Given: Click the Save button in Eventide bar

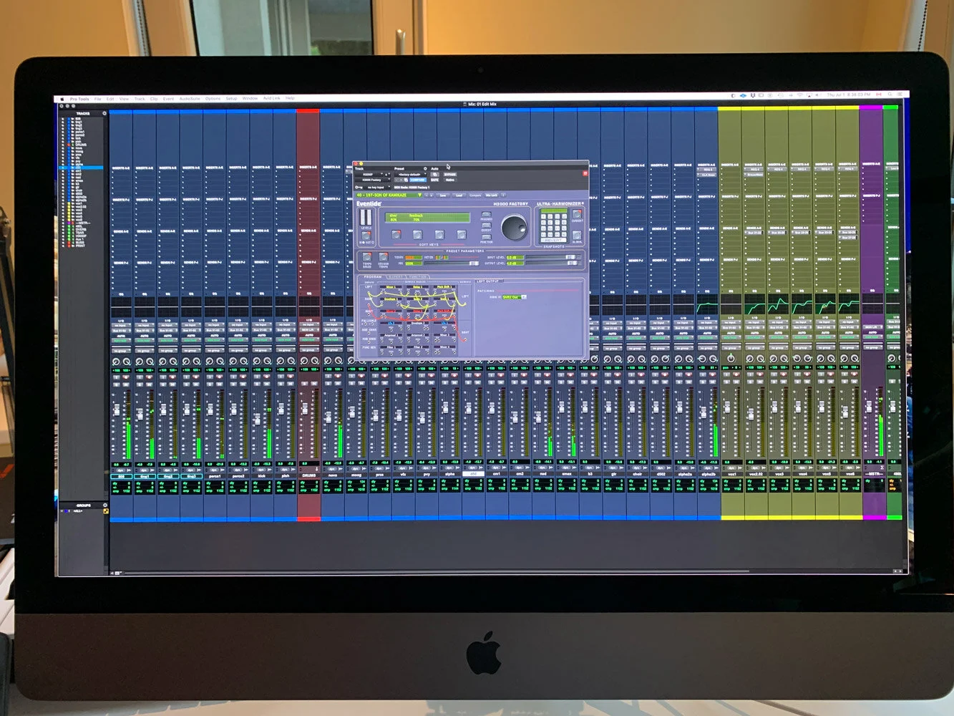Looking at the screenshot, I should tap(443, 195).
